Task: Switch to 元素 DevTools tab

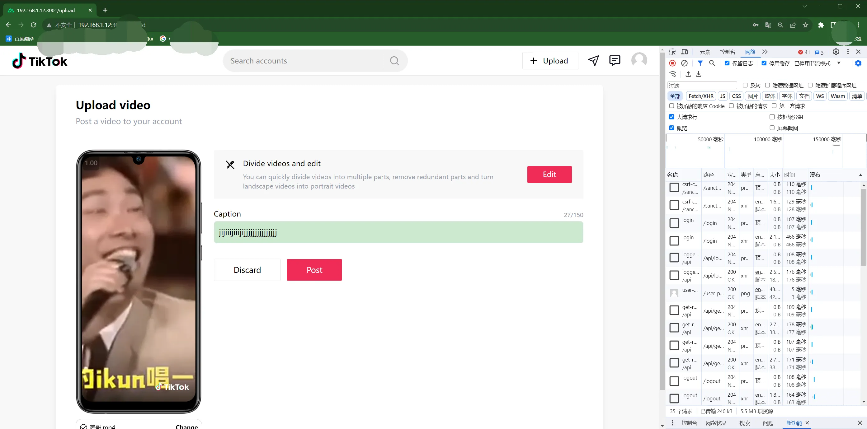Action: pyautogui.click(x=705, y=52)
